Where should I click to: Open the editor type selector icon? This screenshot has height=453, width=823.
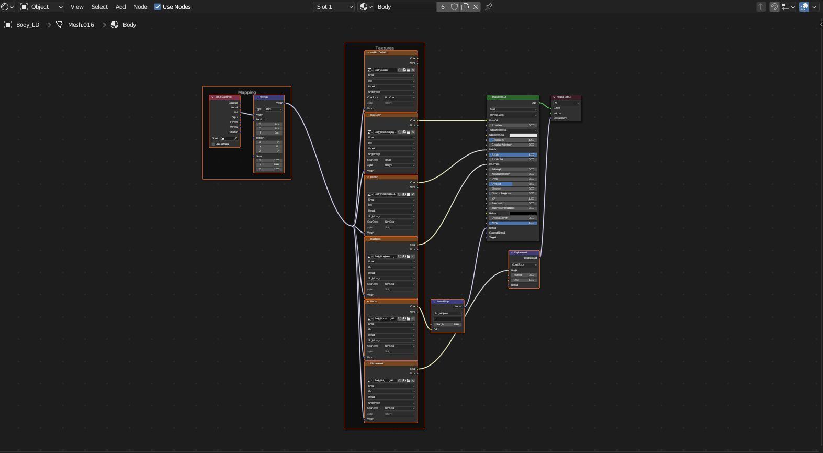(x=7, y=7)
